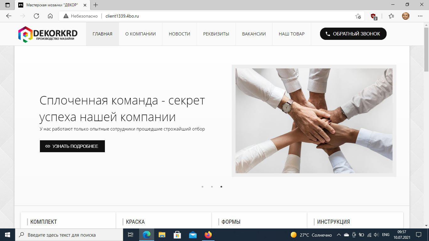Select the first slider dot

point(203,187)
